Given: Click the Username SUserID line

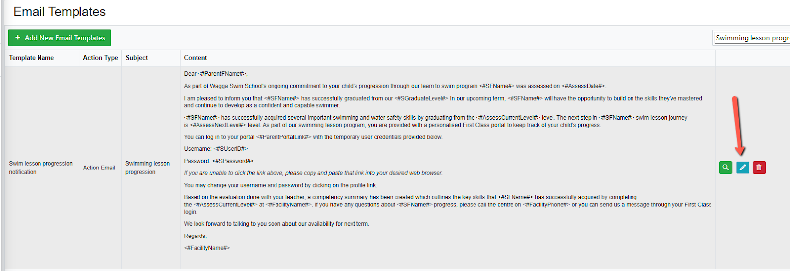Looking at the screenshot, I should click(x=216, y=149).
